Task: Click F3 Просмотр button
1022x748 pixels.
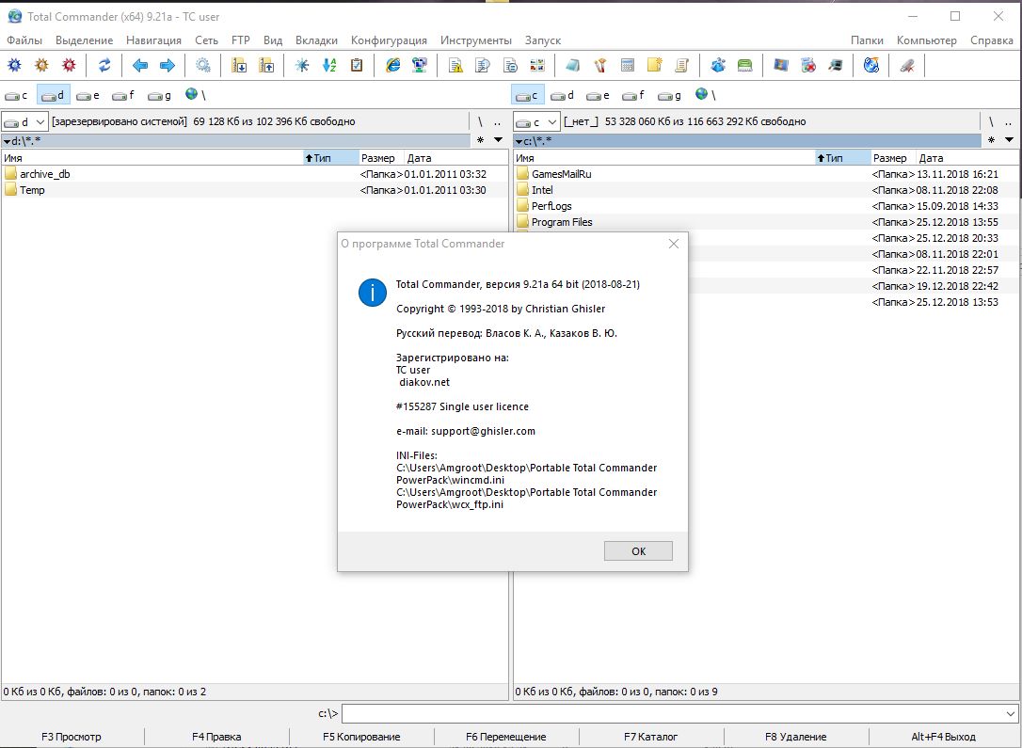Action: click(x=71, y=737)
